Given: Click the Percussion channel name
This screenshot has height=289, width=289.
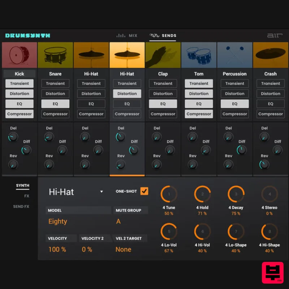Looking at the screenshot, I should tap(234, 74).
